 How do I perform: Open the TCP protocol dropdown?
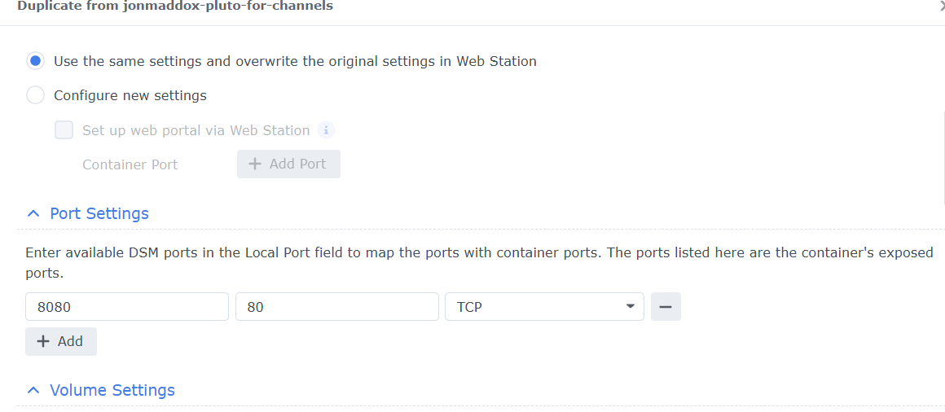[x=544, y=307]
